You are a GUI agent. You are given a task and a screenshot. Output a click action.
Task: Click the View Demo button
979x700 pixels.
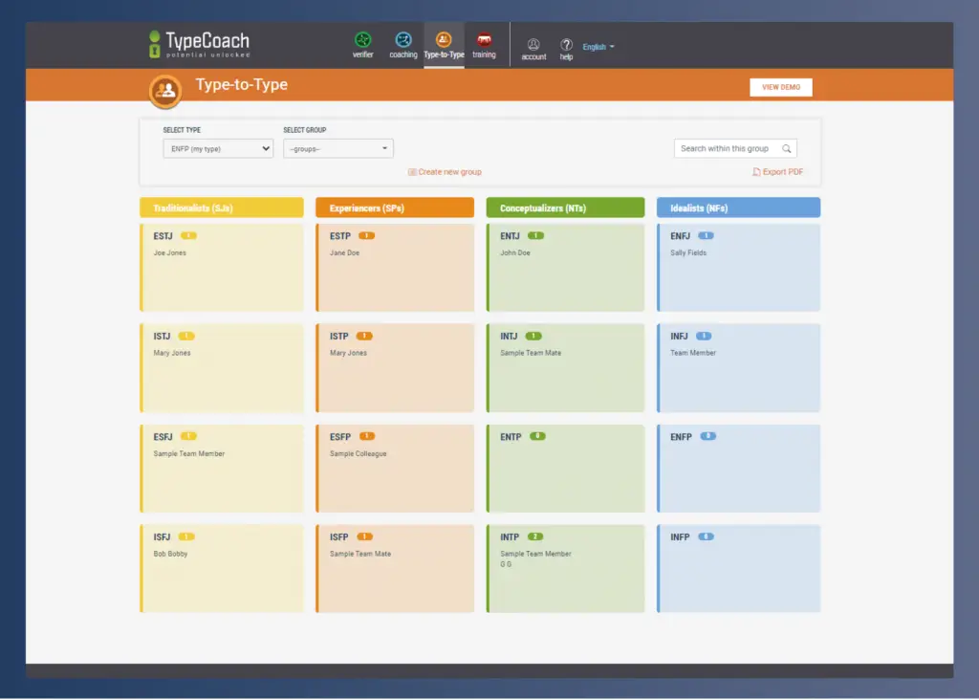coord(780,87)
